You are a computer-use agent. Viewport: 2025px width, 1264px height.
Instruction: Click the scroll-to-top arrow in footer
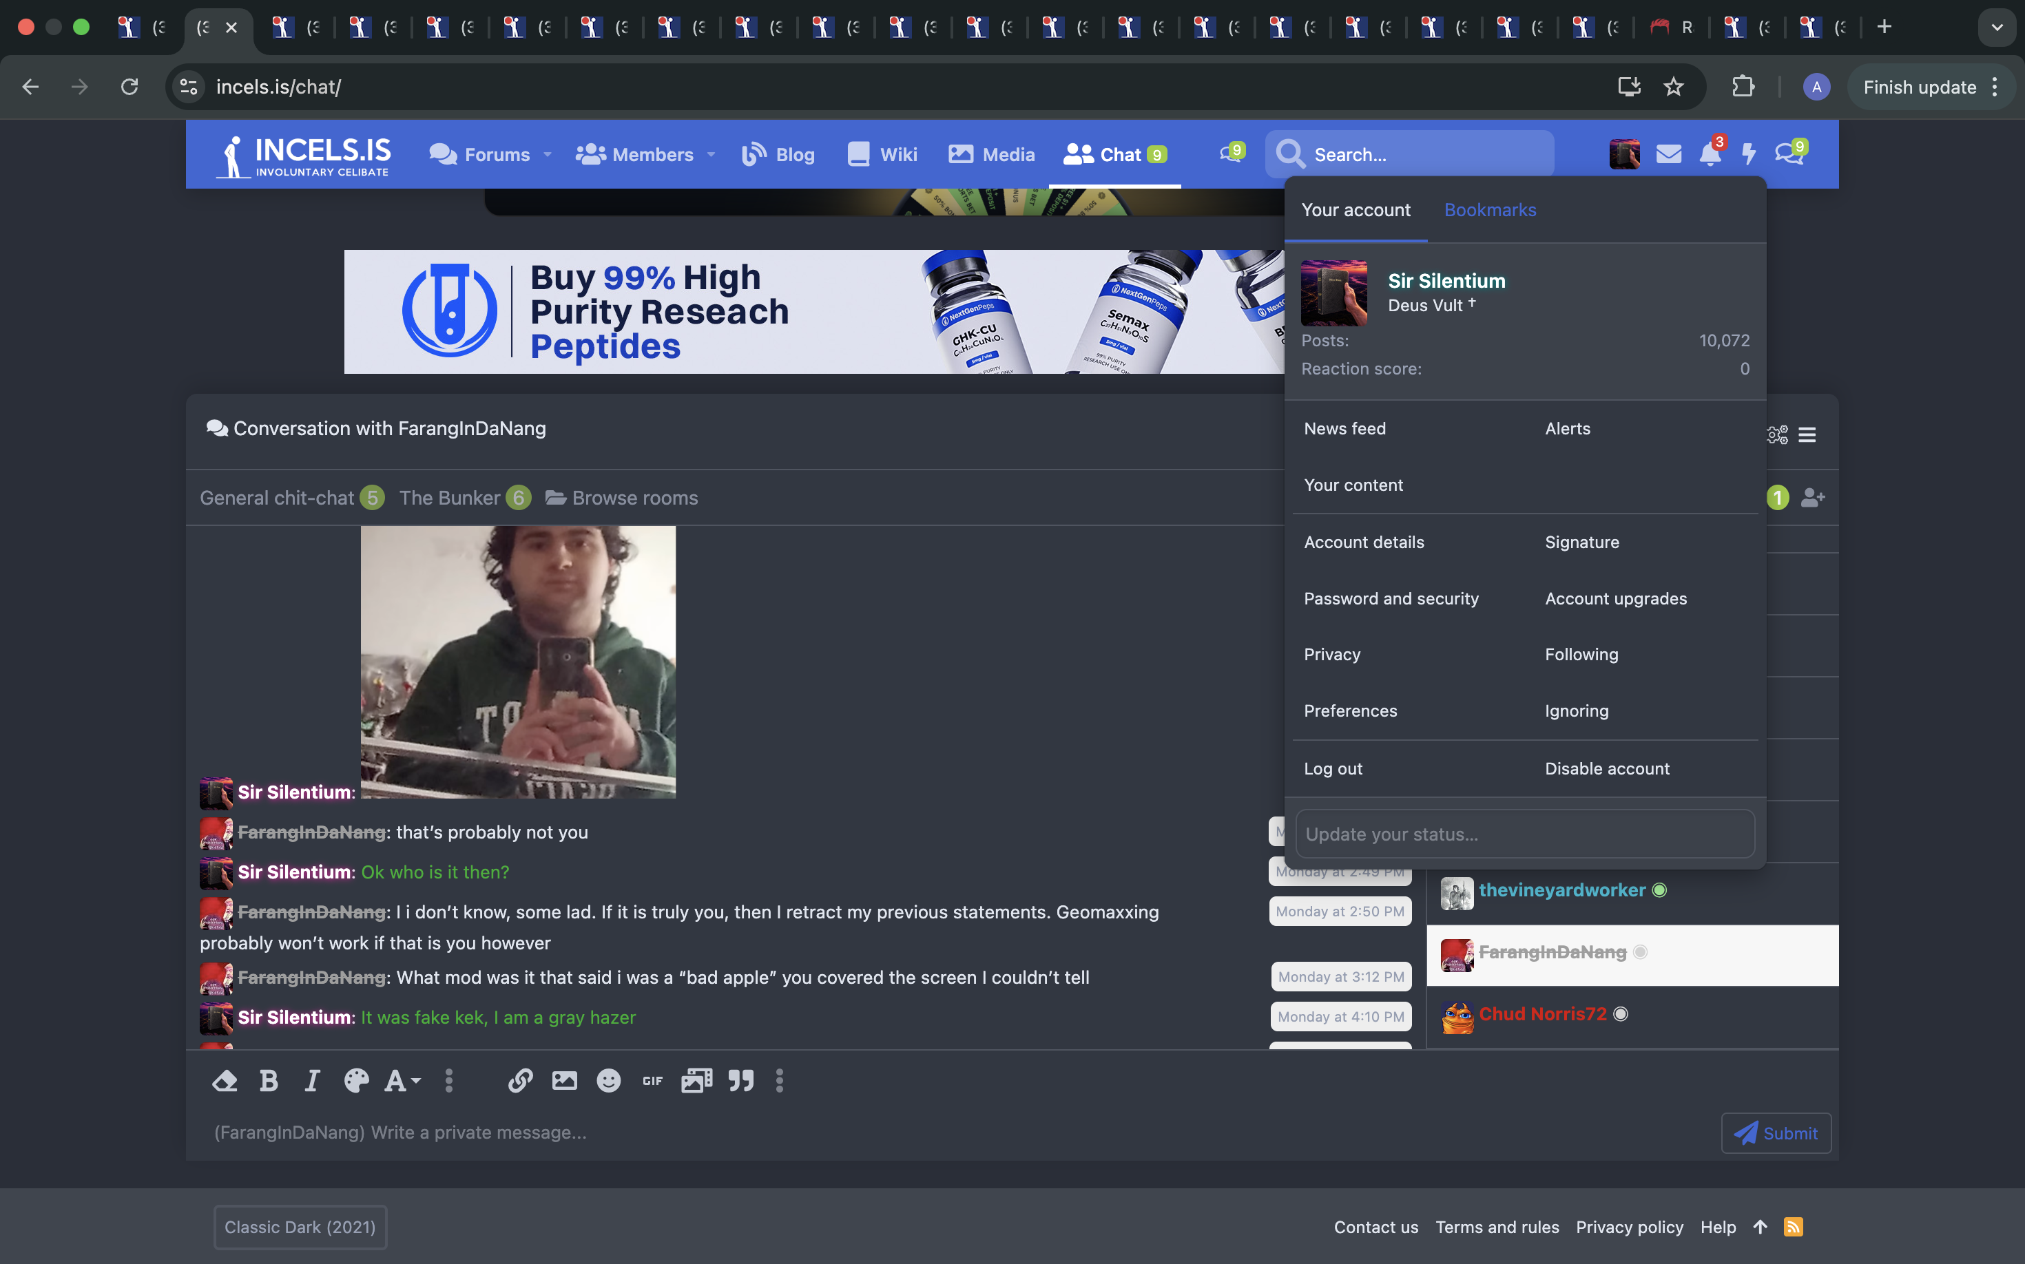(x=1760, y=1226)
